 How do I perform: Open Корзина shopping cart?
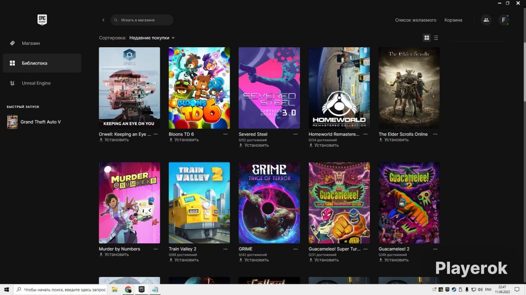coord(453,20)
